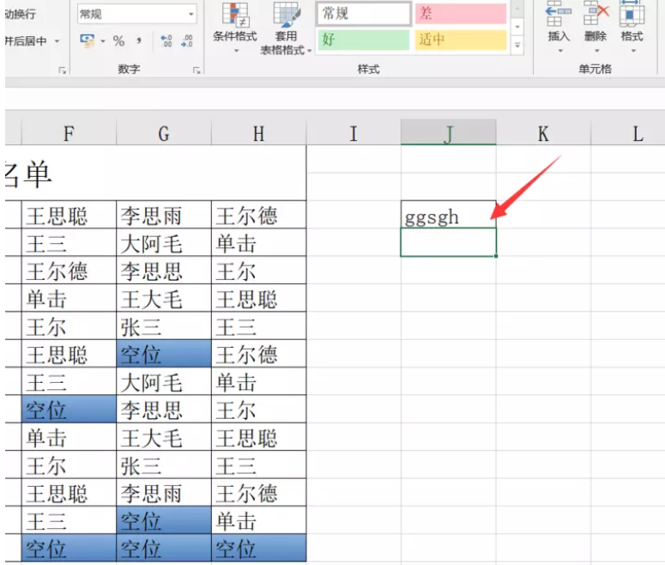Expand the accounting format dropdown arrow

click(x=103, y=41)
